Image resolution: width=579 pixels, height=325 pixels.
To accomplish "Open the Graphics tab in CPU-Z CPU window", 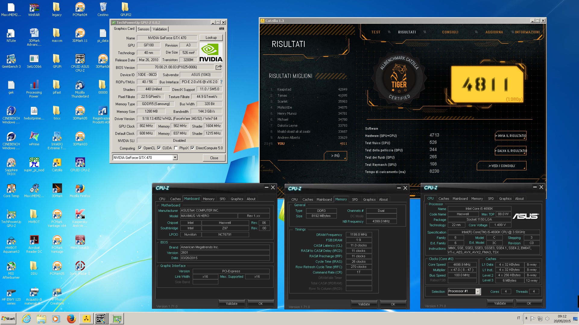I will tap(505, 199).
